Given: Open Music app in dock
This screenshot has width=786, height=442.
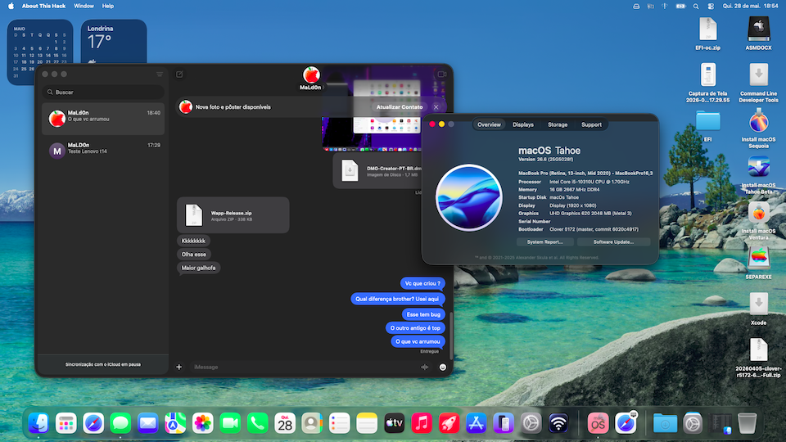Looking at the screenshot, I should pos(422,423).
